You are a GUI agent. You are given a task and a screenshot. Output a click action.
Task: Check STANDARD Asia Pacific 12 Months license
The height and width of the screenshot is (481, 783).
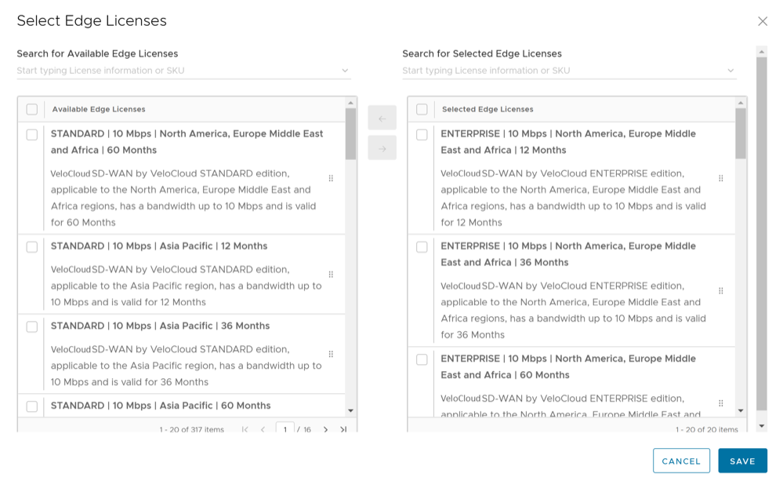tap(32, 246)
